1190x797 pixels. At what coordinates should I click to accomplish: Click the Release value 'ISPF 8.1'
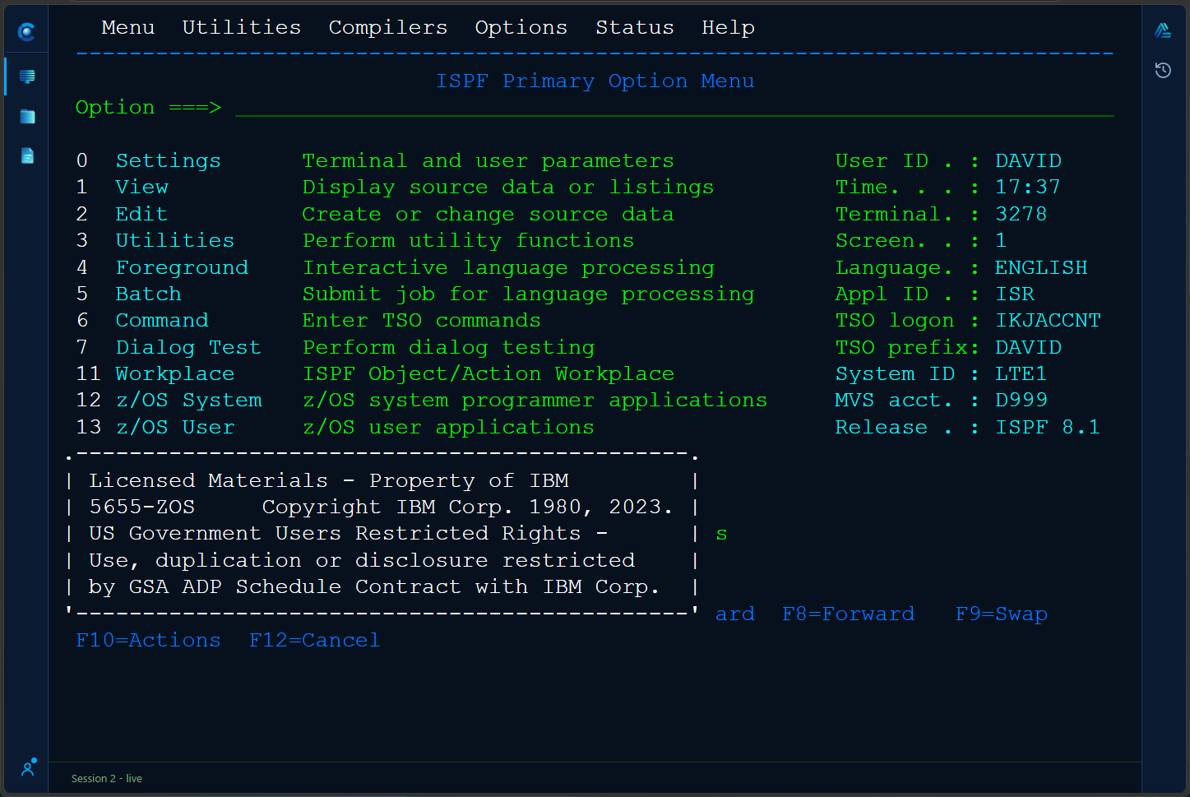1048,427
